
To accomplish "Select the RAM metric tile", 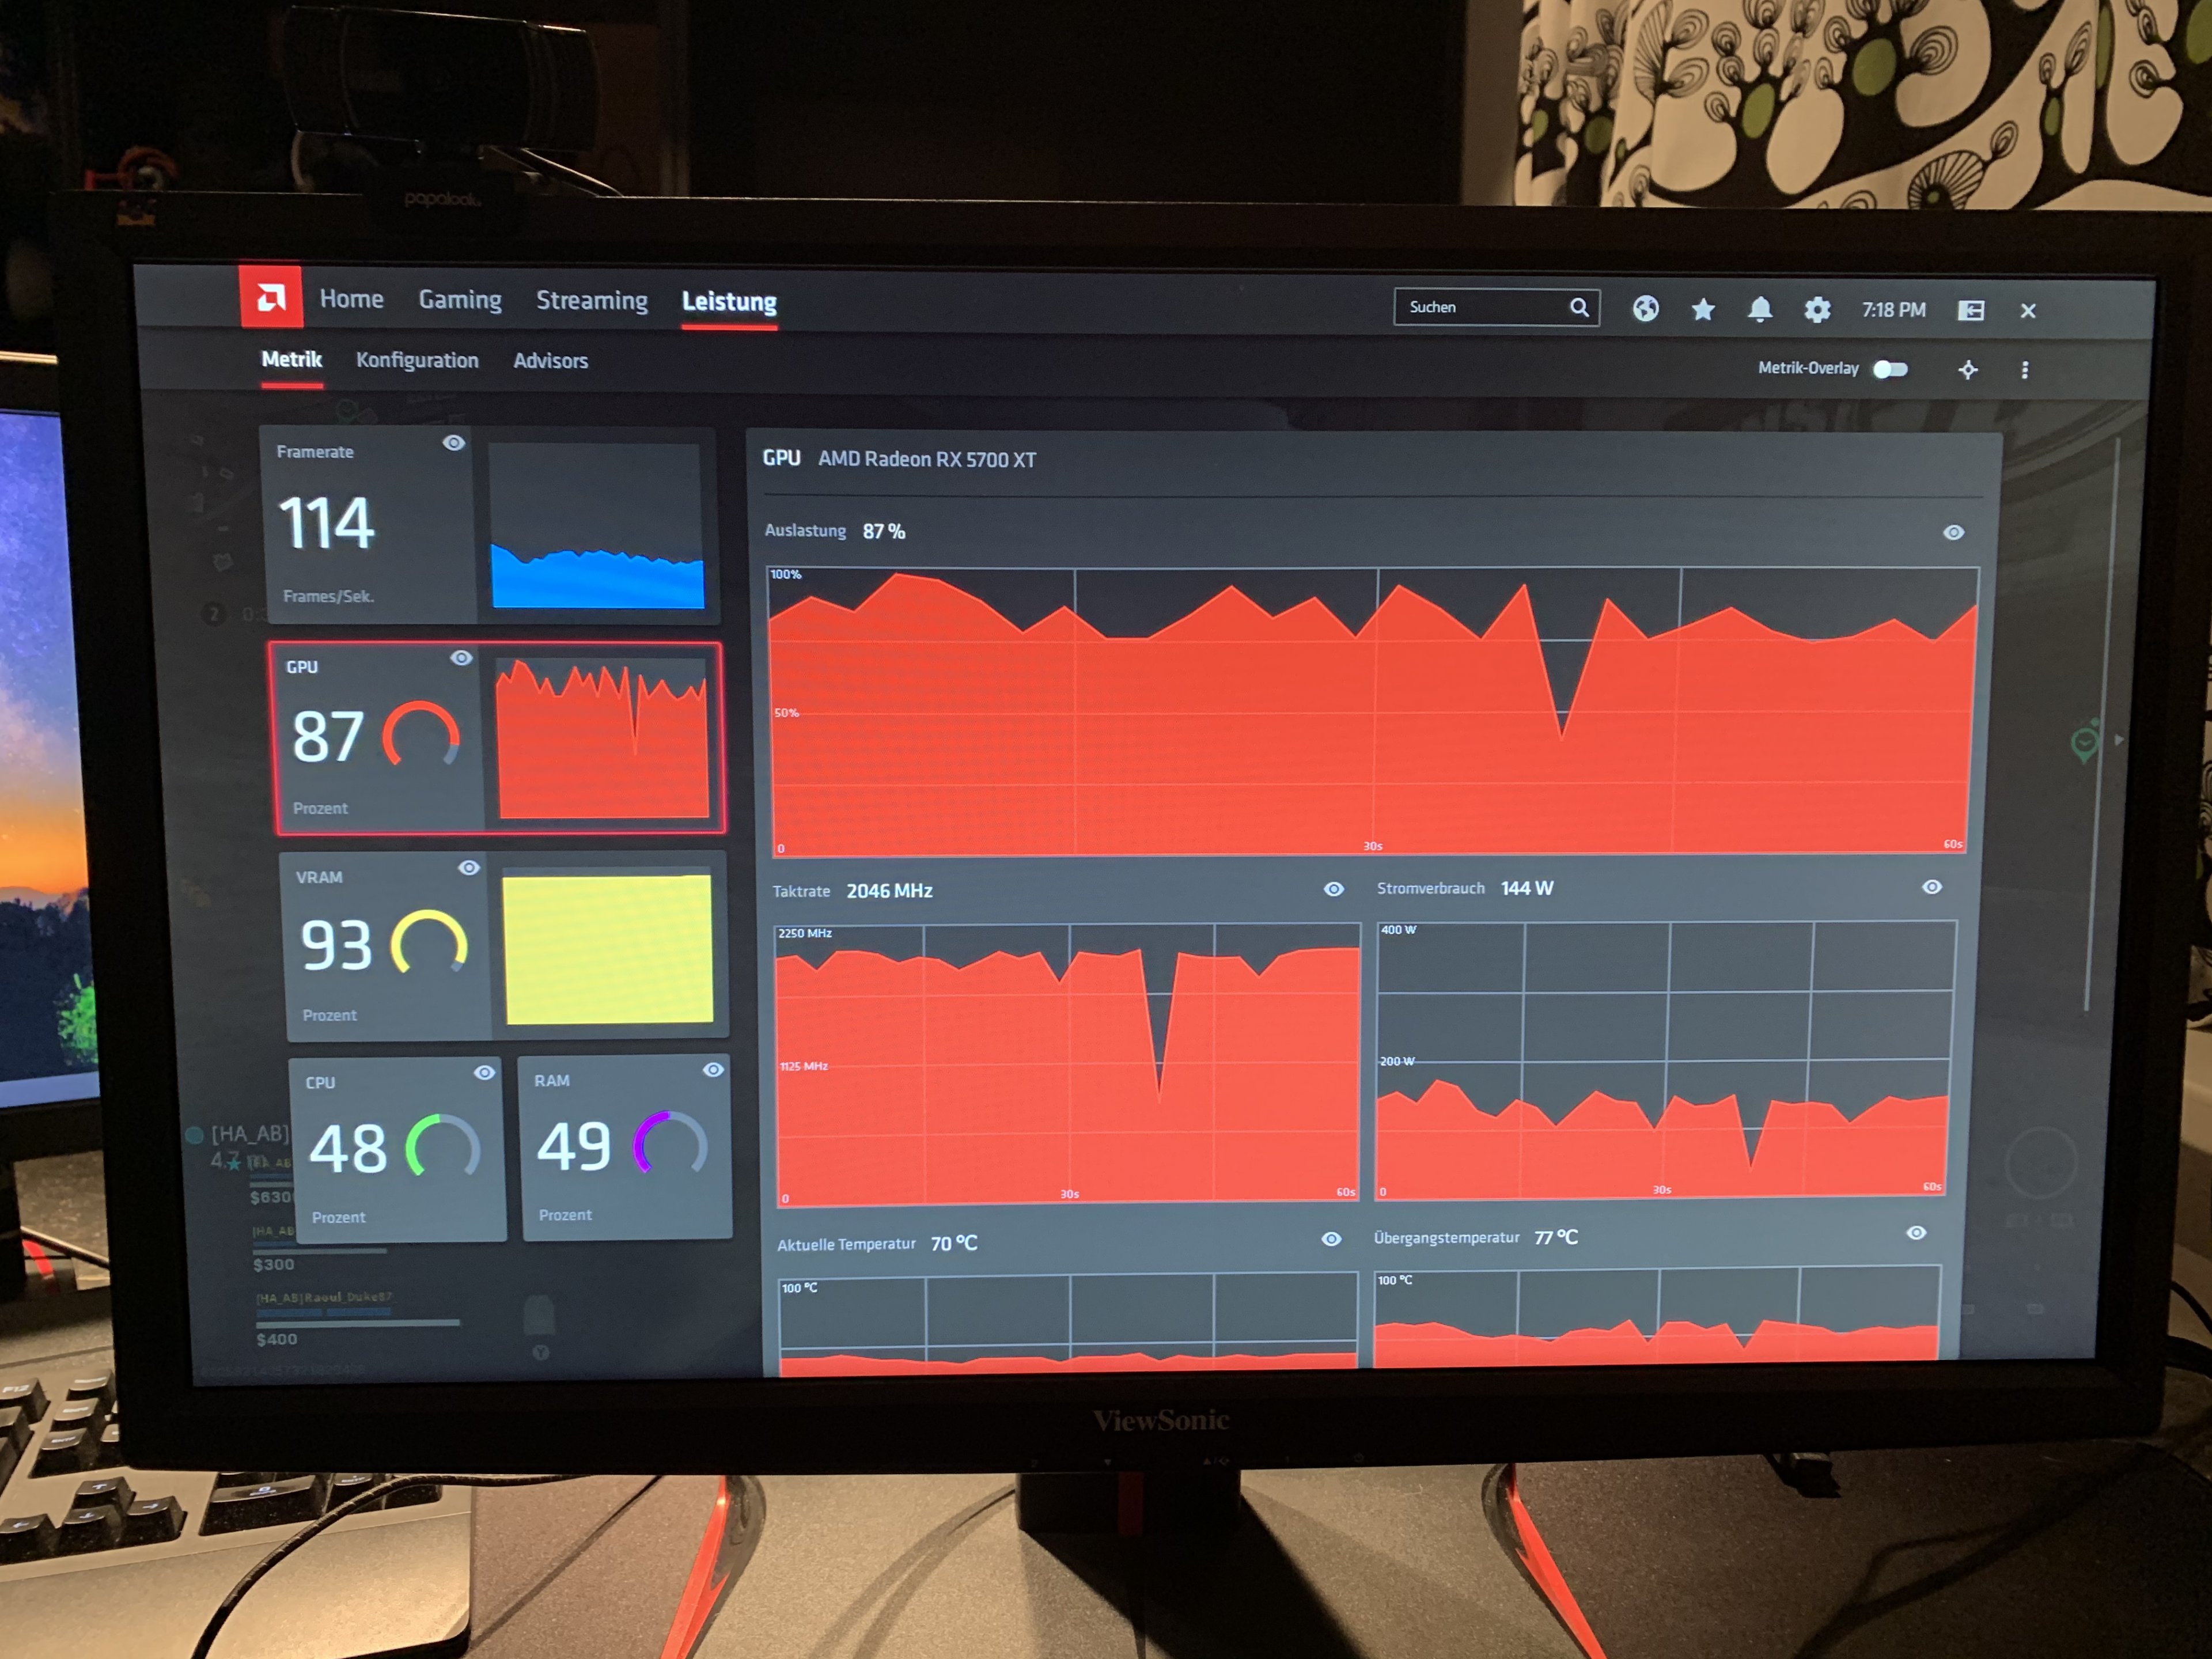I will (626, 1148).
